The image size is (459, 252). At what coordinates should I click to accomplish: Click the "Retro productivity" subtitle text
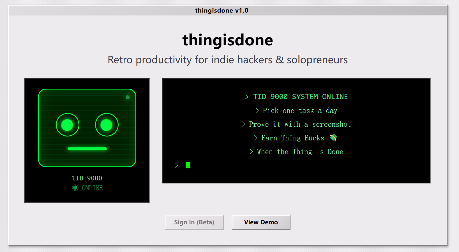[x=227, y=60]
